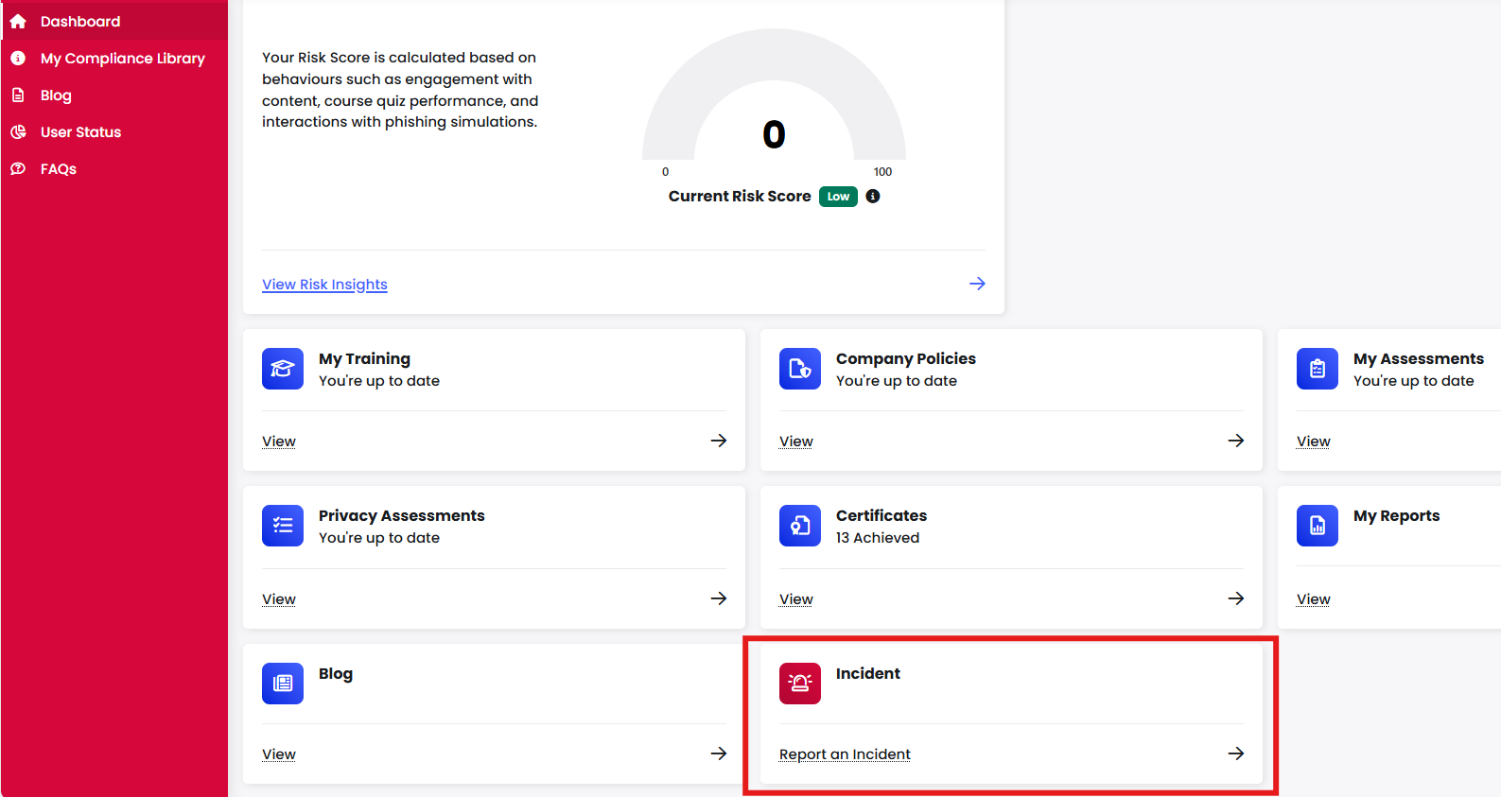Click View link under Privacy Assessments
This screenshot has width=1501, height=797.
[x=279, y=599]
